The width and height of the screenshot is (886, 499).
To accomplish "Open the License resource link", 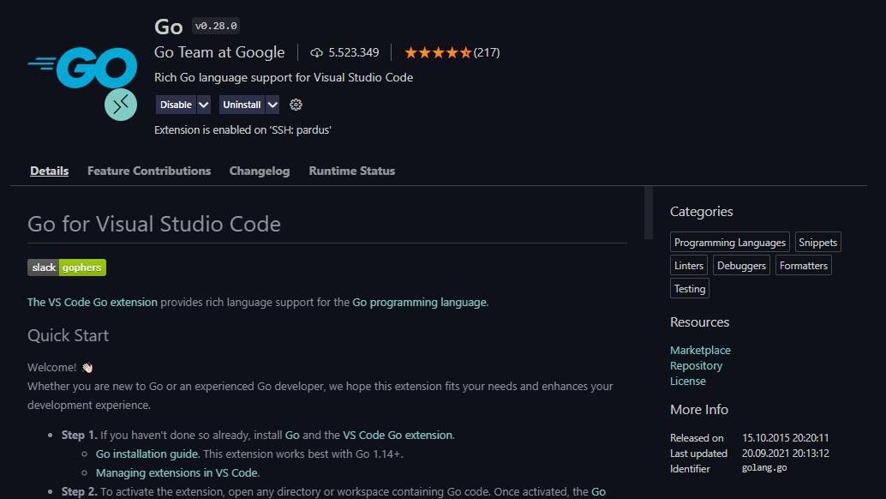I will pyautogui.click(x=688, y=381).
